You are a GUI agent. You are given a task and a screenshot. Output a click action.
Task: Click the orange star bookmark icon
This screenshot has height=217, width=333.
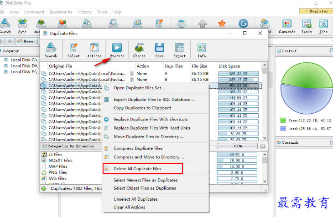[x=222, y=24]
